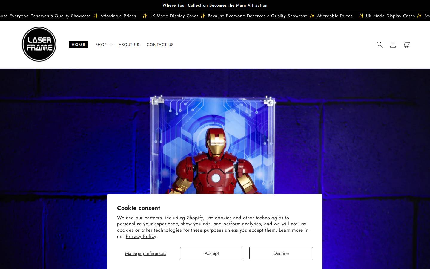The width and height of the screenshot is (430, 269).
Task: Open Manage preferences for cookies
Action: coord(145,253)
